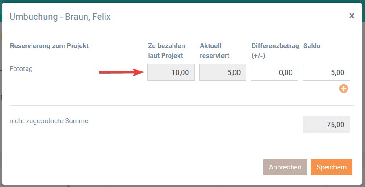Click the orange plus icon to add reservation
The width and height of the screenshot is (365, 187).
pyautogui.click(x=343, y=89)
